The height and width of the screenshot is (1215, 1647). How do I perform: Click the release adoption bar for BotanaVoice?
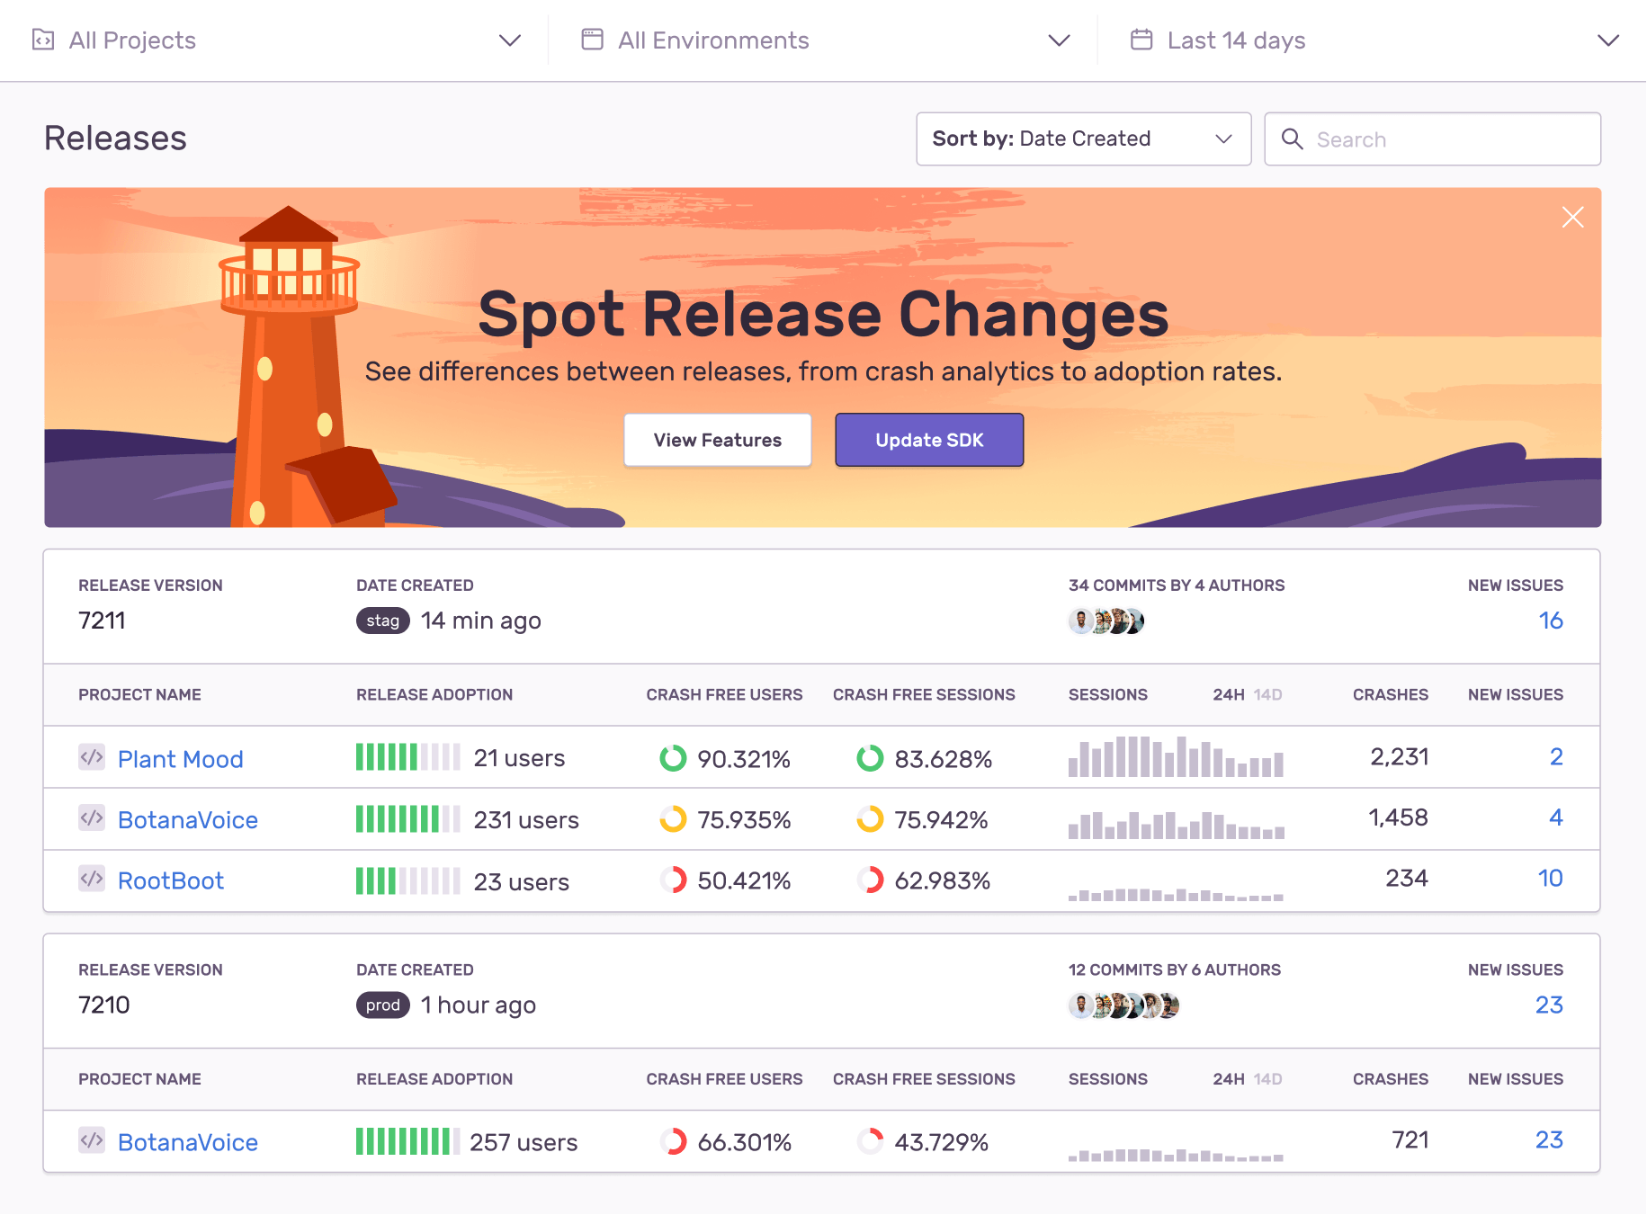pyautogui.click(x=407, y=819)
